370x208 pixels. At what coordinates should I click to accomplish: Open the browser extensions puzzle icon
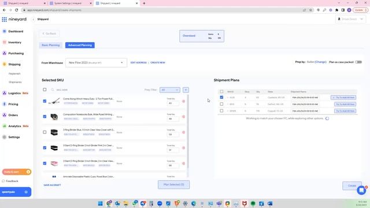pos(336,10)
